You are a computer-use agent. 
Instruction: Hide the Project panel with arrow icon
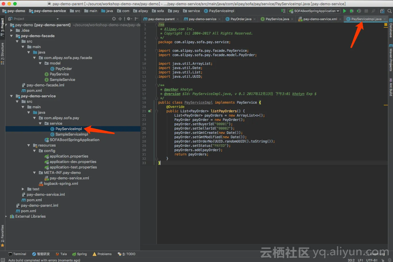(x=137, y=19)
